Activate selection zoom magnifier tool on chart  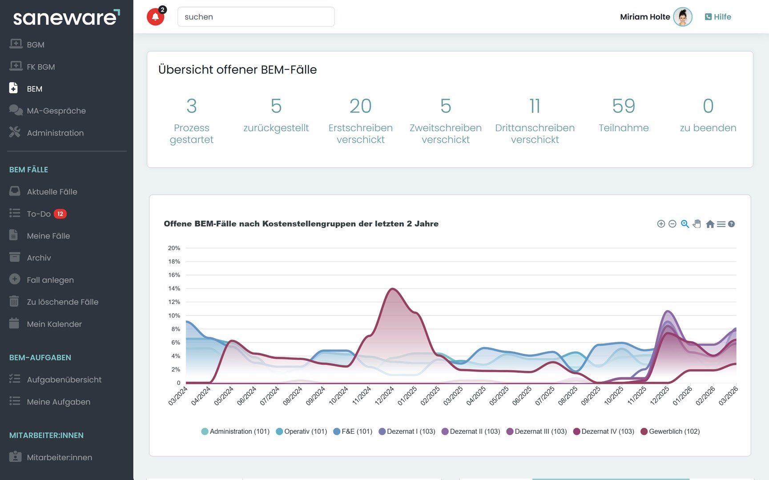tap(685, 224)
